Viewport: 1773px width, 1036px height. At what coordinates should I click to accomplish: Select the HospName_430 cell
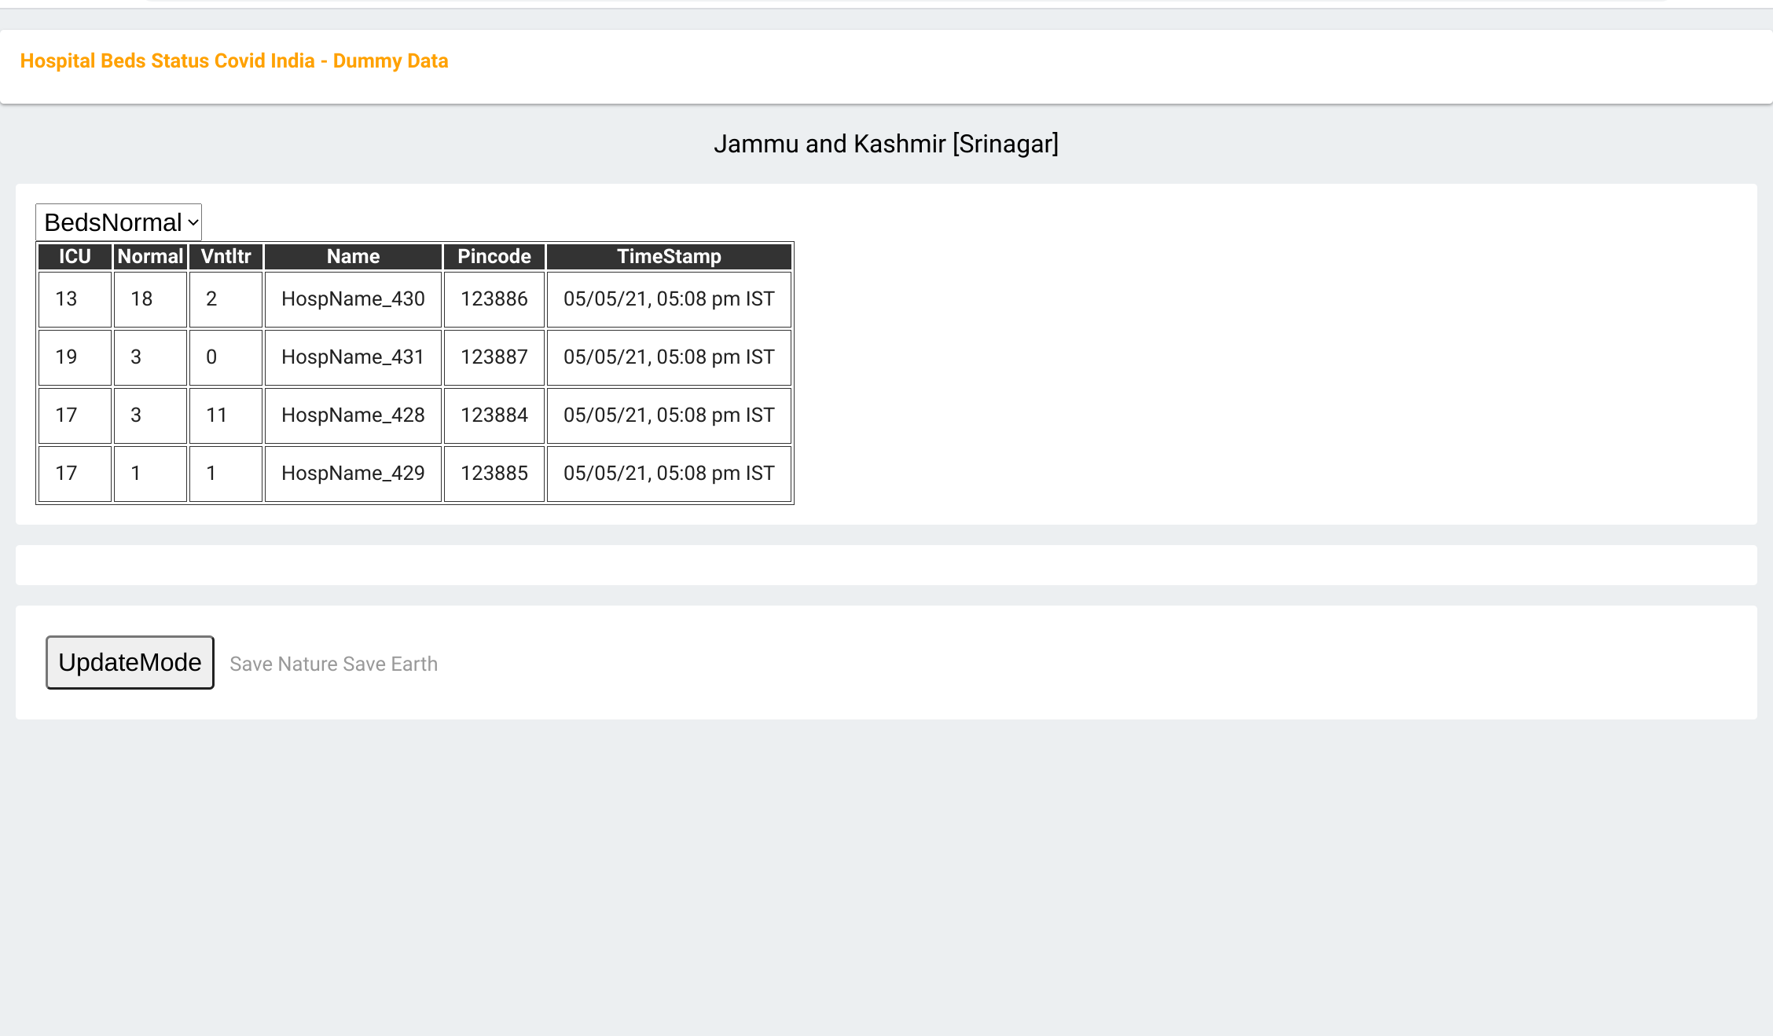click(x=353, y=299)
